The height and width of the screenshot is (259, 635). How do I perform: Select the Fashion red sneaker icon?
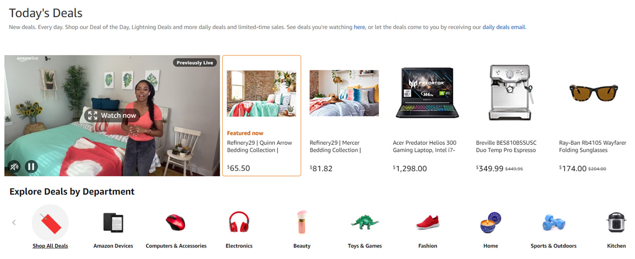coord(428,223)
